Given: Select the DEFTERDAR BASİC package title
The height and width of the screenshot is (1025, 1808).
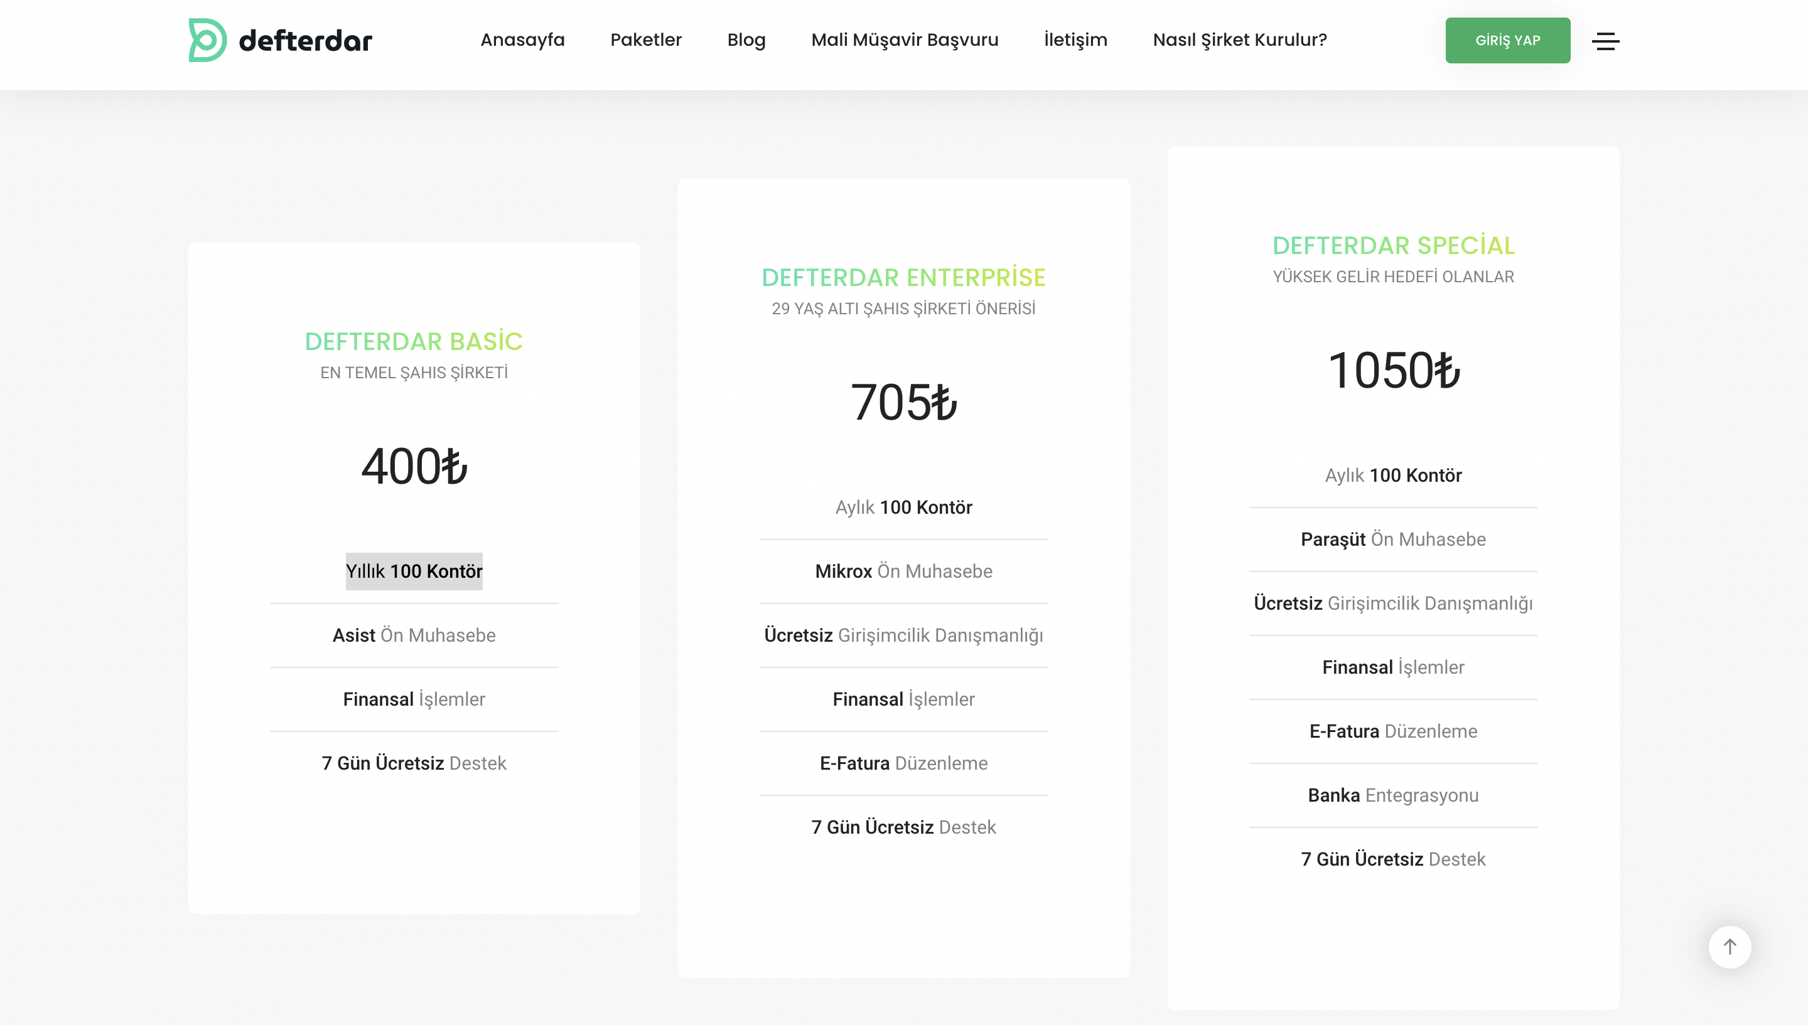Looking at the screenshot, I should coord(414,341).
